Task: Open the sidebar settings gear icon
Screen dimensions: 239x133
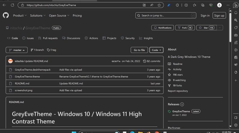Action: tap(236, 125)
